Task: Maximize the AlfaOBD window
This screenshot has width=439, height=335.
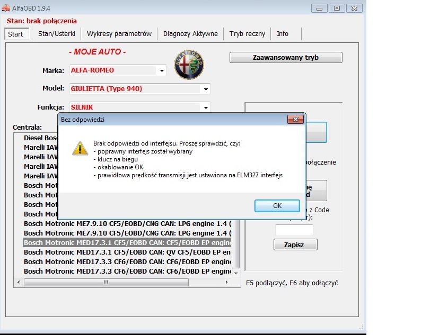Action: tap(337, 8)
